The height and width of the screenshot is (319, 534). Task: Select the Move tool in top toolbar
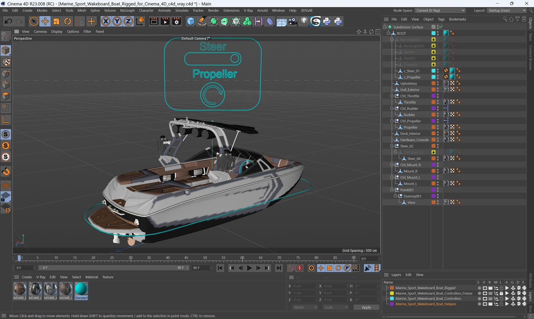pos(45,21)
